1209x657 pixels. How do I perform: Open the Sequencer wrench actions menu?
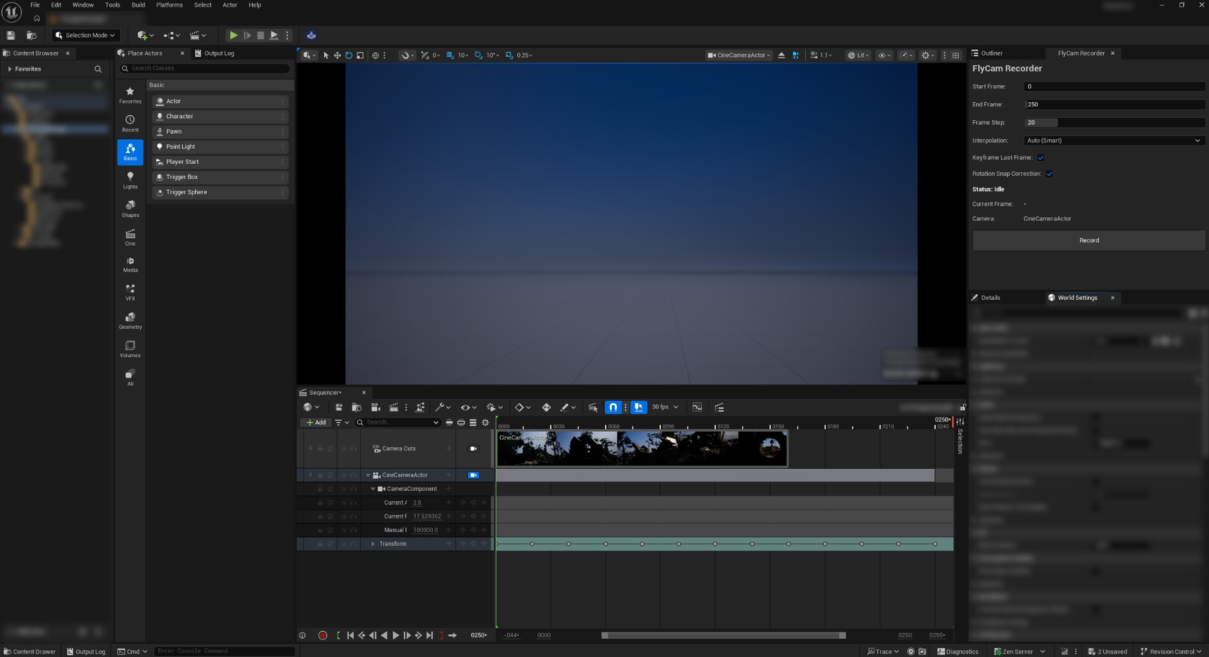[442, 407]
